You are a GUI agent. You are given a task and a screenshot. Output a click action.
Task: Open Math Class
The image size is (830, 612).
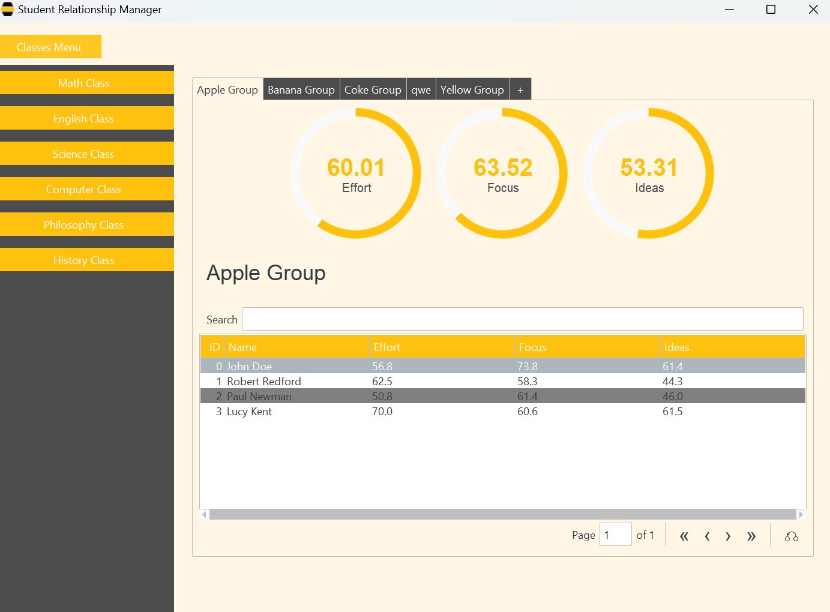point(87,83)
